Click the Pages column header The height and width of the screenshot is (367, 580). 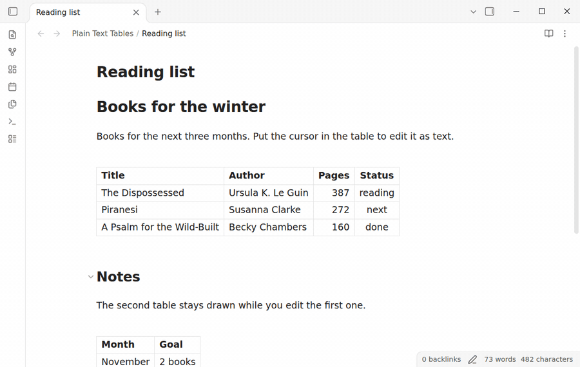(334, 176)
